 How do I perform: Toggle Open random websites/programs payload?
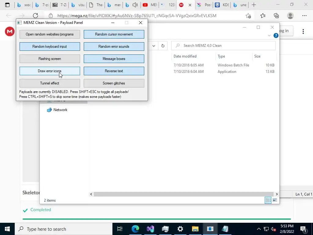[x=50, y=34]
